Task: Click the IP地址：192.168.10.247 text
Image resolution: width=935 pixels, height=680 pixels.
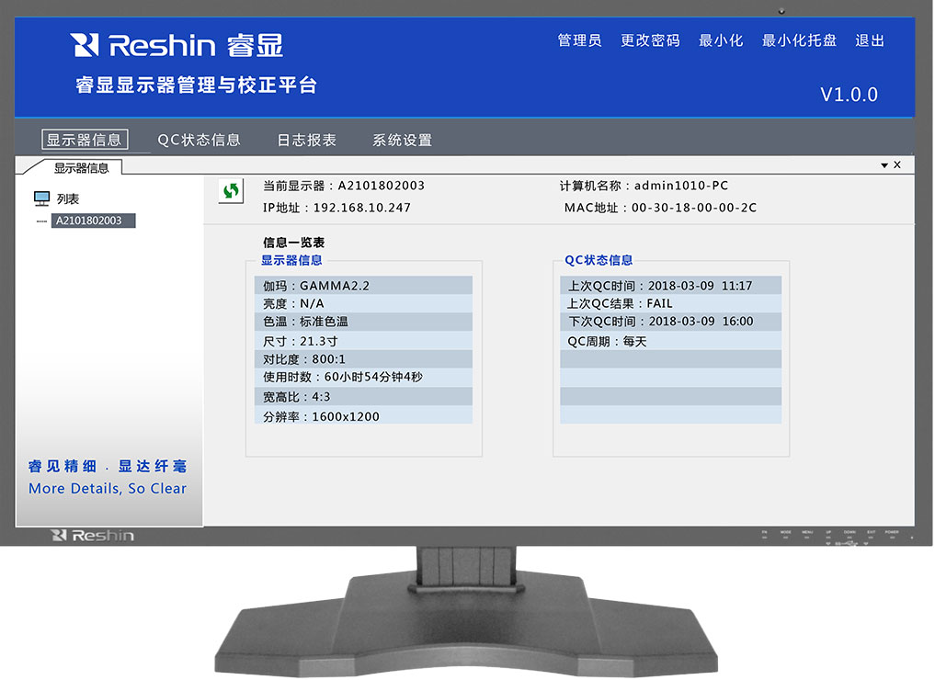Action: 336,208
